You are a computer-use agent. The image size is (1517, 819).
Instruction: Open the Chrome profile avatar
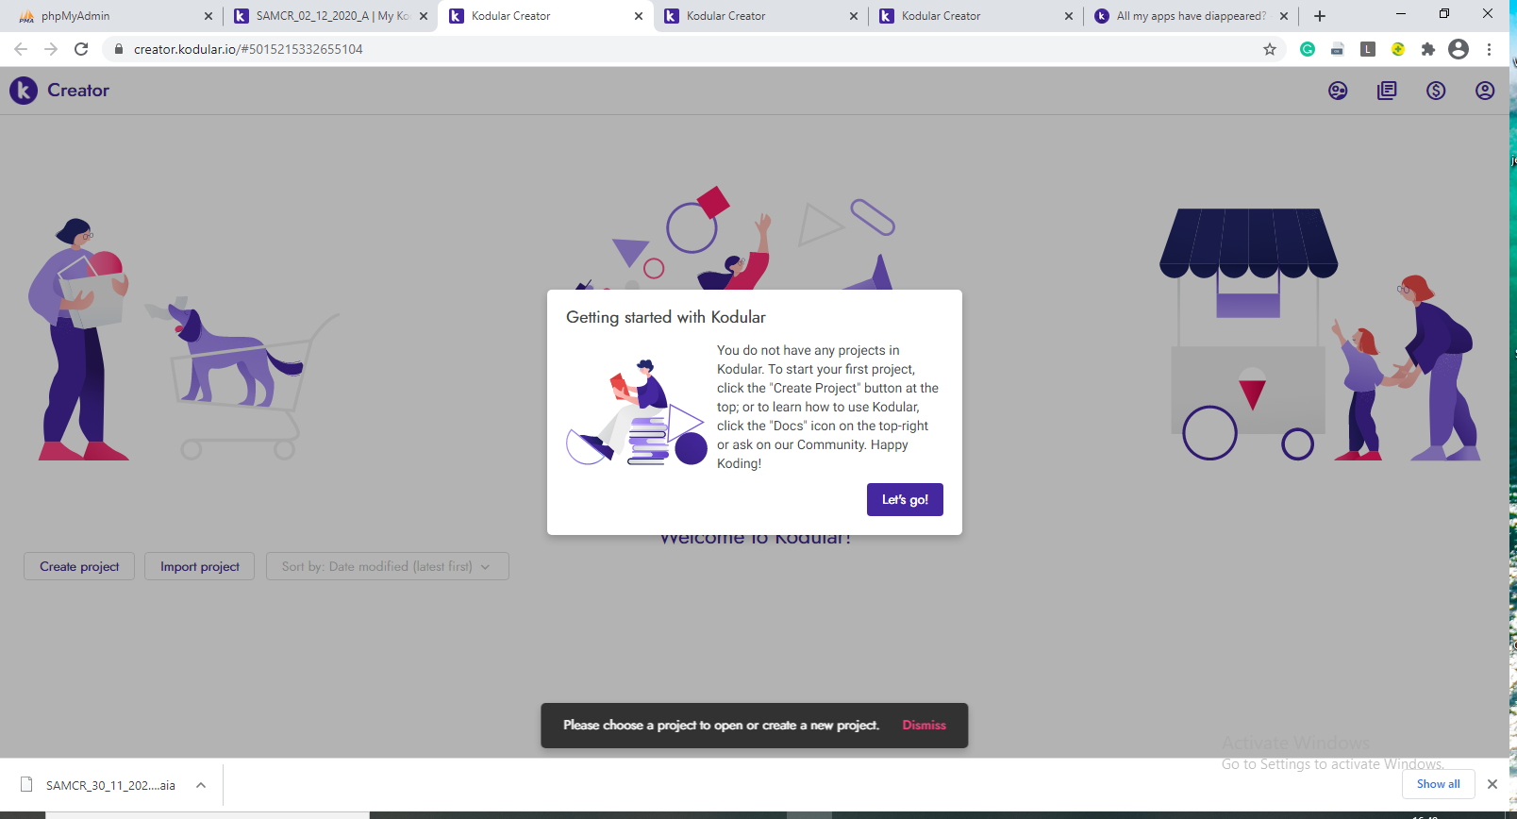(1459, 49)
